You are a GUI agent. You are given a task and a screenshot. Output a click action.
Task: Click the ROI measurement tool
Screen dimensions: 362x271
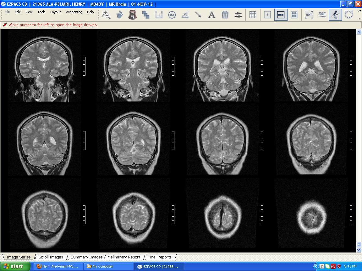[x=172, y=15]
